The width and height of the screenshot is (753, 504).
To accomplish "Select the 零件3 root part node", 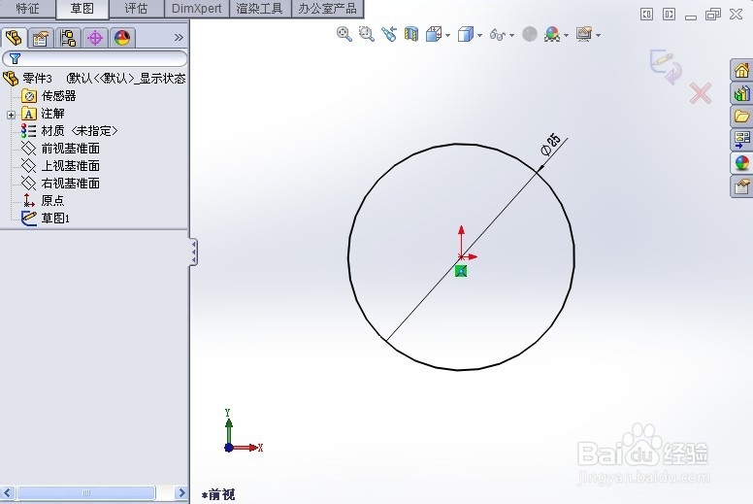I will click(x=94, y=79).
